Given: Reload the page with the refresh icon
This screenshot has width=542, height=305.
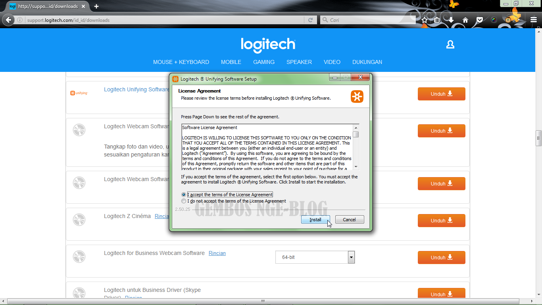Looking at the screenshot, I should (x=311, y=20).
